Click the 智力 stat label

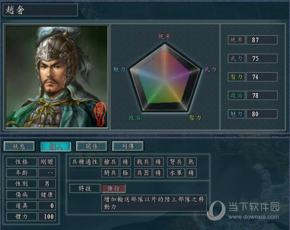pos(236,77)
